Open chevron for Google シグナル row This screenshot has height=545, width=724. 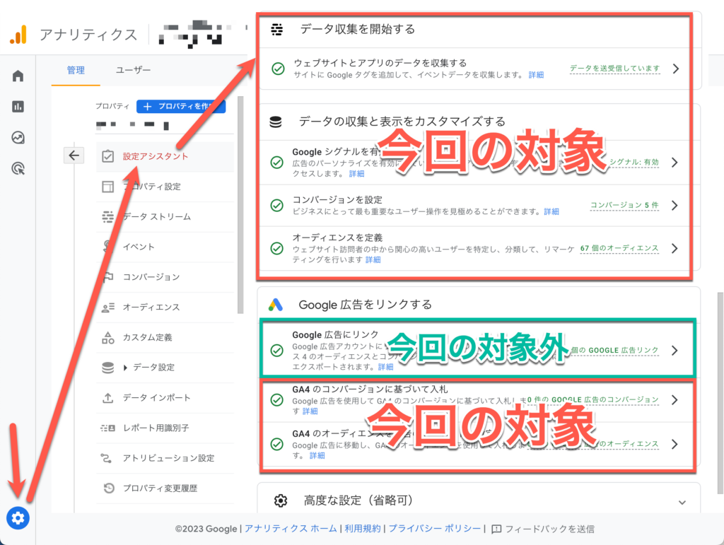(x=675, y=163)
